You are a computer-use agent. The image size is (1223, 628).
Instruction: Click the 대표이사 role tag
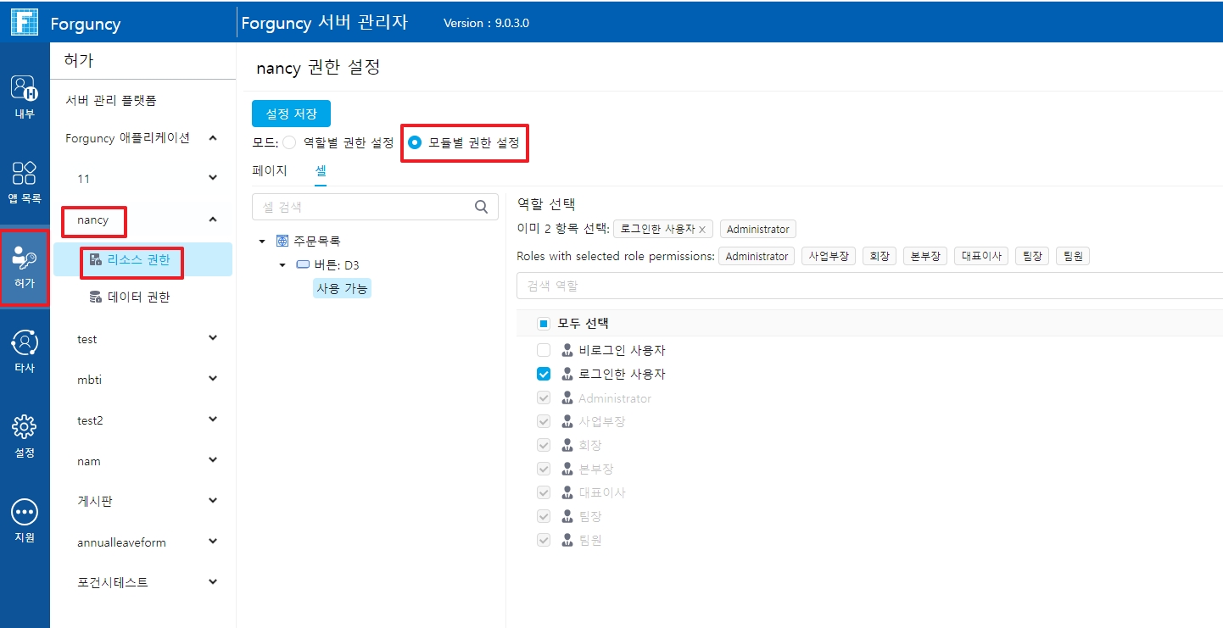(981, 256)
